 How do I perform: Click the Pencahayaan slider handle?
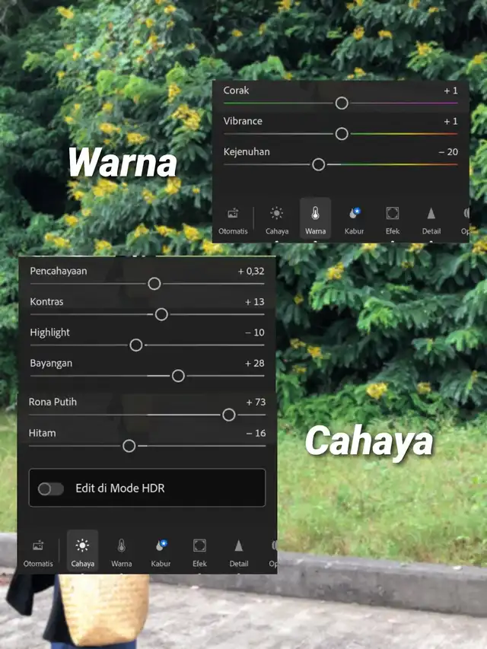(154, 284)
